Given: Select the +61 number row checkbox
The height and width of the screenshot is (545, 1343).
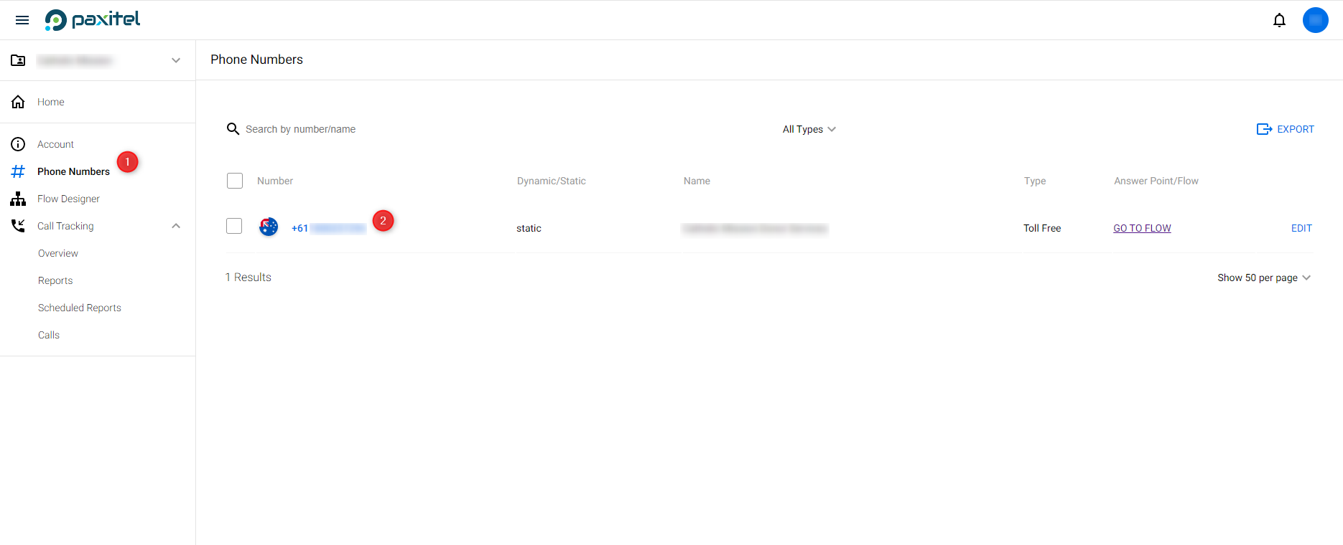Looking at the screenshot, I should coord(234,226).
